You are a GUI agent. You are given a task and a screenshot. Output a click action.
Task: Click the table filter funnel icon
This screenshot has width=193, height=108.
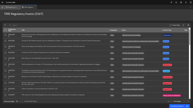5,25
